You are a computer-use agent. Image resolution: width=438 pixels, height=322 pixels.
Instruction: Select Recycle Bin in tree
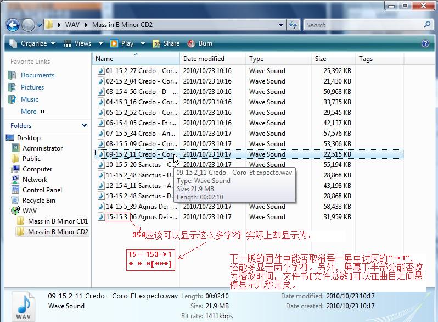click(x=39, y=201)
